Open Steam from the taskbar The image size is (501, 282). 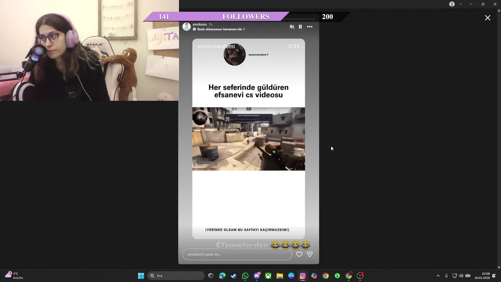tap(234, 276)
